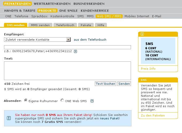The width and height of the screenshot is (182, 133).
Task: Select the Eigene Rufnummer sender option
Action: click(x=26, y=100)
